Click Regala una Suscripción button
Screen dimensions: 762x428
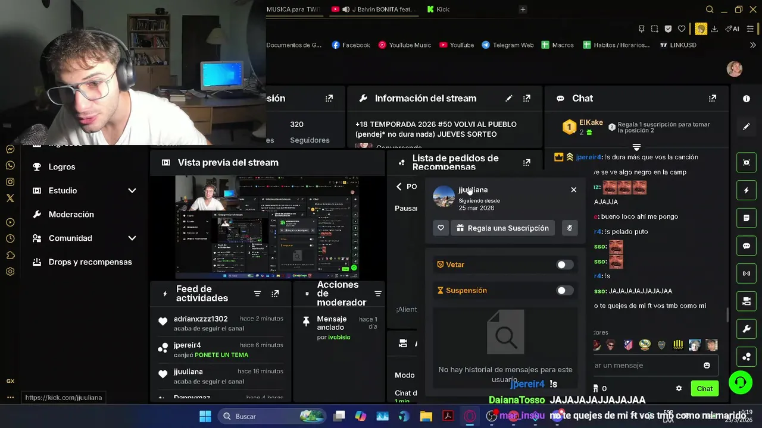[503, 228]
